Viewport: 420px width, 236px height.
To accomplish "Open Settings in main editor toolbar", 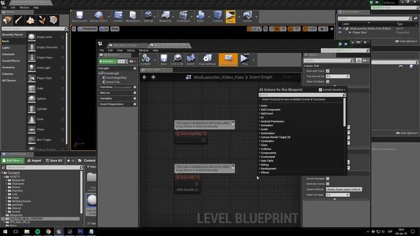I will pos(148,16).
